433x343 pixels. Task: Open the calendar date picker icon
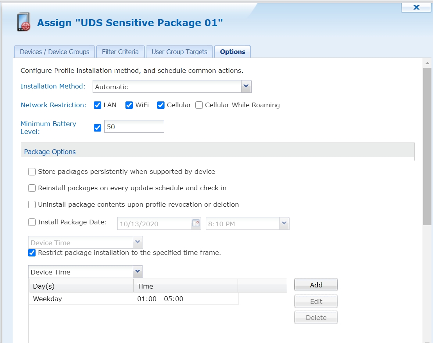point(195,224)
